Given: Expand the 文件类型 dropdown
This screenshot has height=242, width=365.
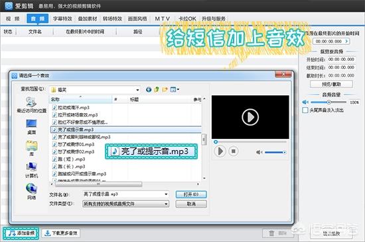Looking at the screenshot, I should pyautogui.click(x=166, y=204).
